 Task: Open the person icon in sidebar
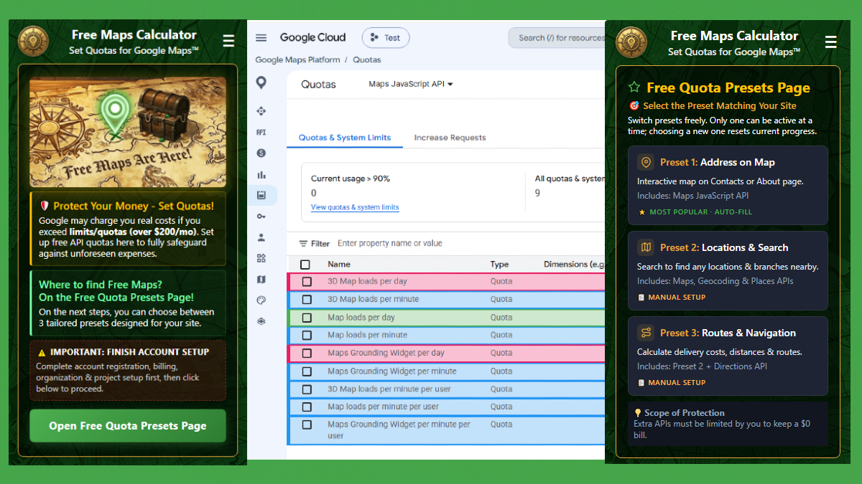click(x=261, y=237)
